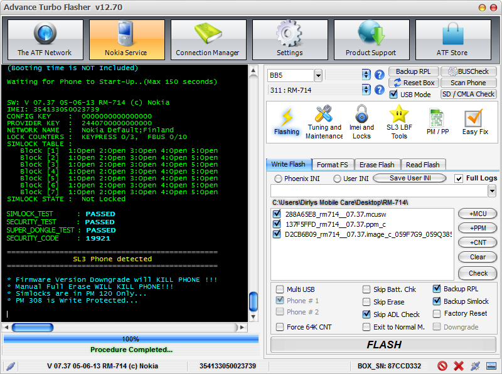This screenshot has height=374, width=502.
Task: Expand the INI file path dropdown
Action: [x=492, y=191]
